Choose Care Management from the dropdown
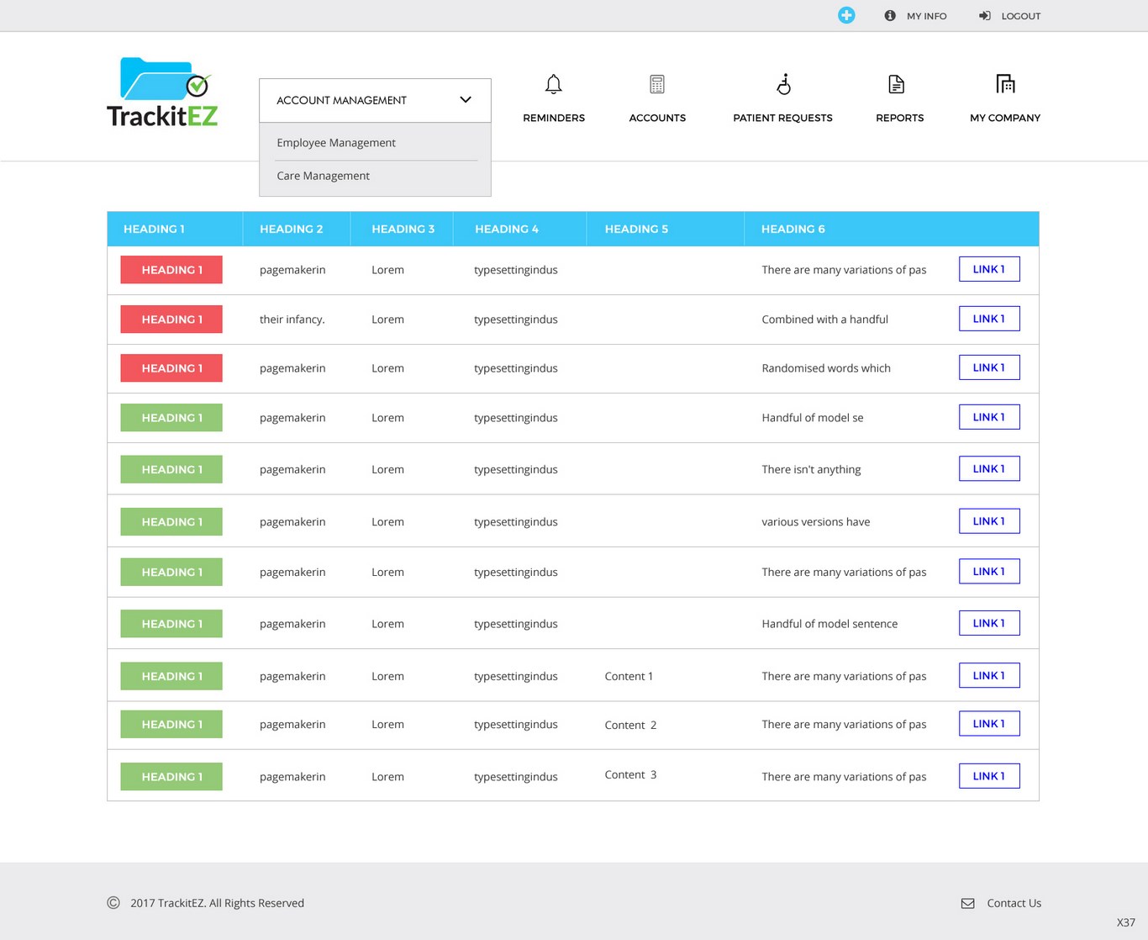 (x=324, y=176)
